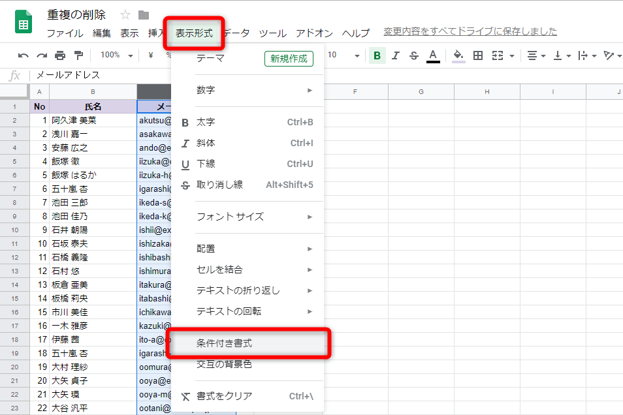Screen dimensions: 623x415
Task: Apply strikethrough using the toolbar icon
Action: tap(413, 56)
